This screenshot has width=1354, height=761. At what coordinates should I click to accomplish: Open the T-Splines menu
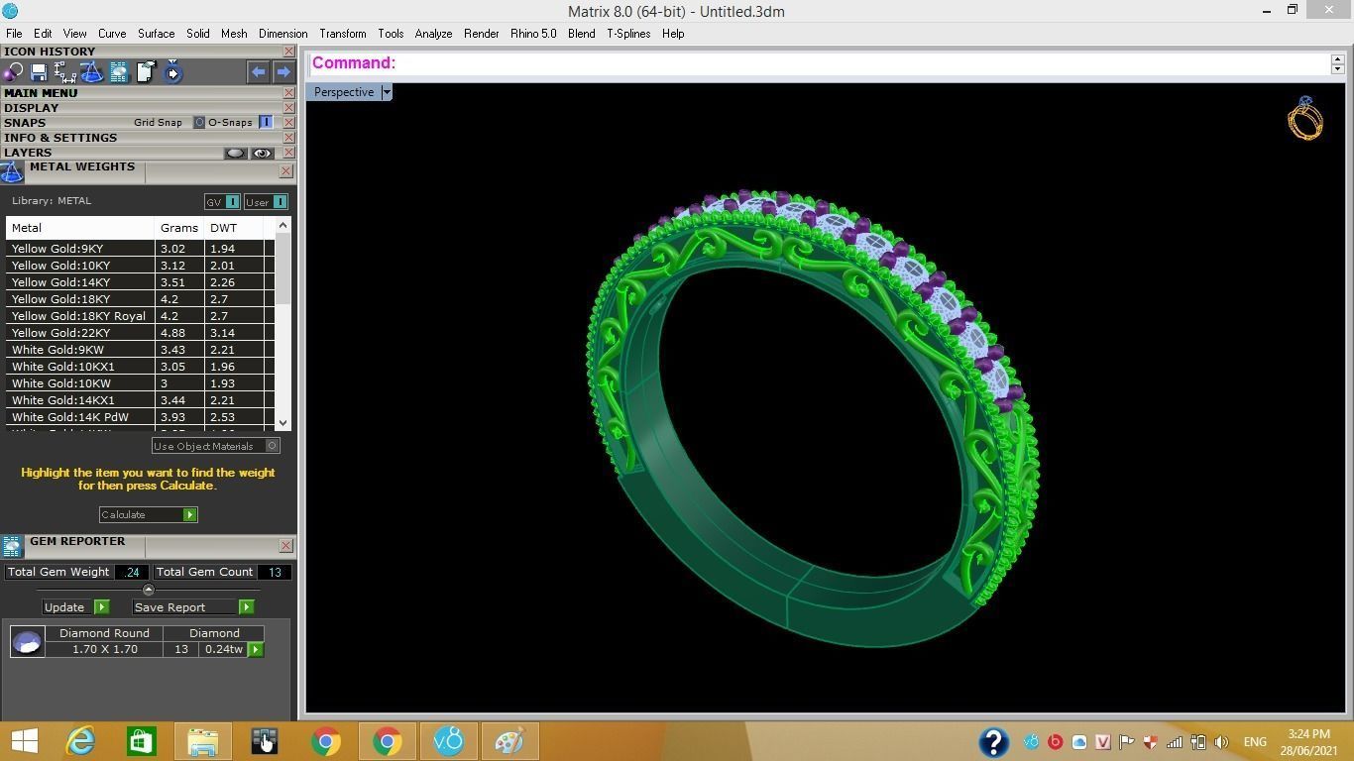click(628, 34)
